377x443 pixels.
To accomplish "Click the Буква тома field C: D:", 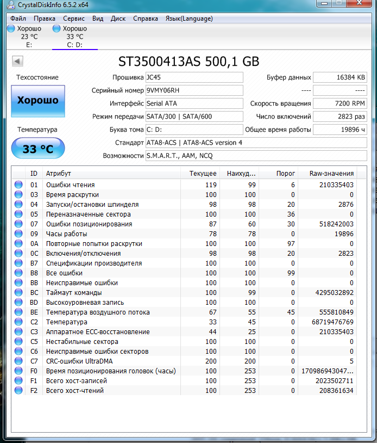I will [194, 130].
